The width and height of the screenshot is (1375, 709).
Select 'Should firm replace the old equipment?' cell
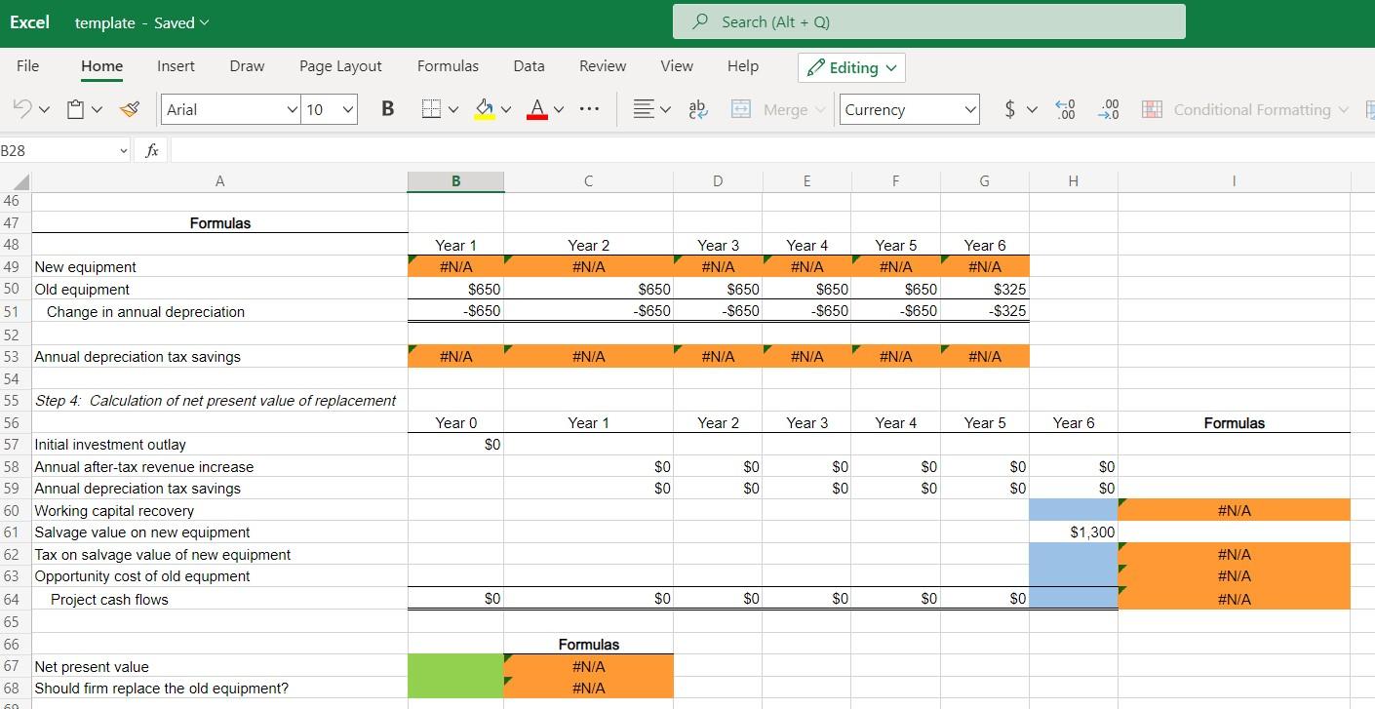click(x=219, y=689)
